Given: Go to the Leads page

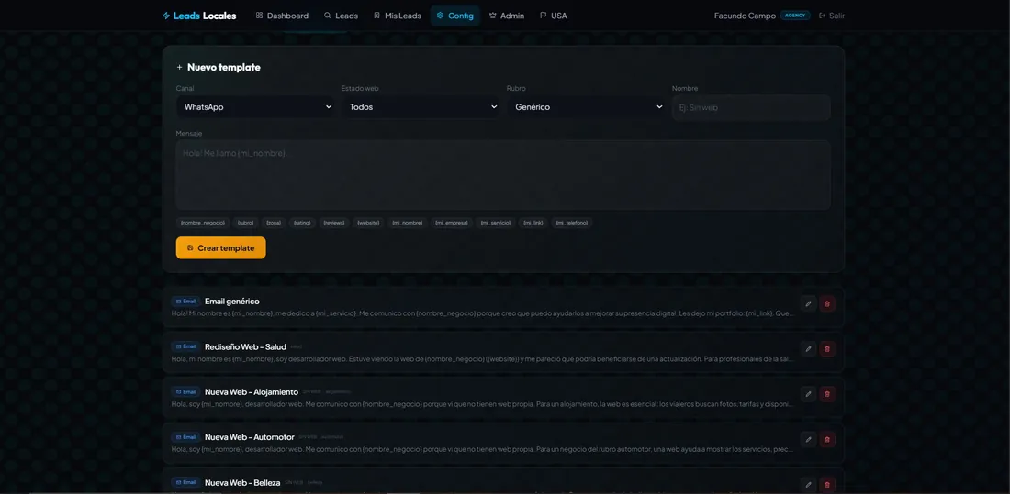Looking at the screenshot, I should click(341, 16).
